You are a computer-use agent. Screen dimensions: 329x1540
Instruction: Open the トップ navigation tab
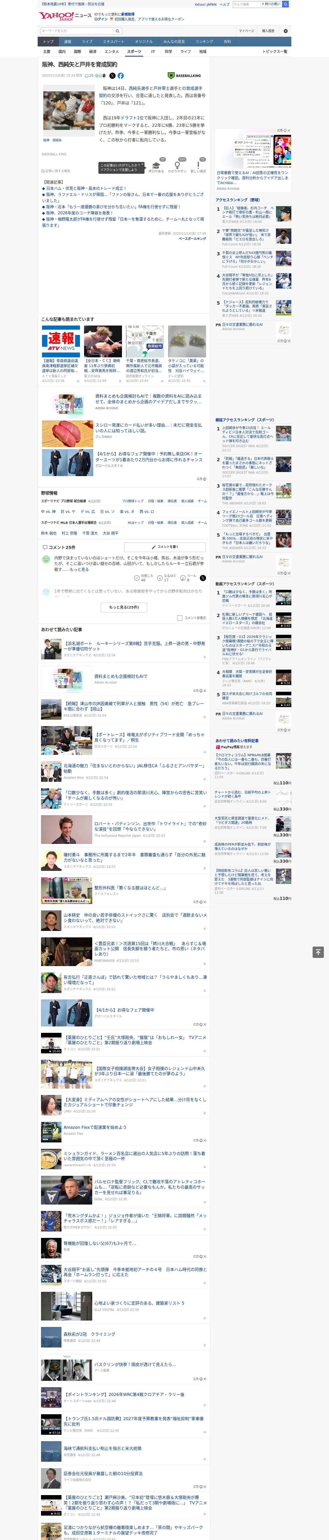point(48,42)
